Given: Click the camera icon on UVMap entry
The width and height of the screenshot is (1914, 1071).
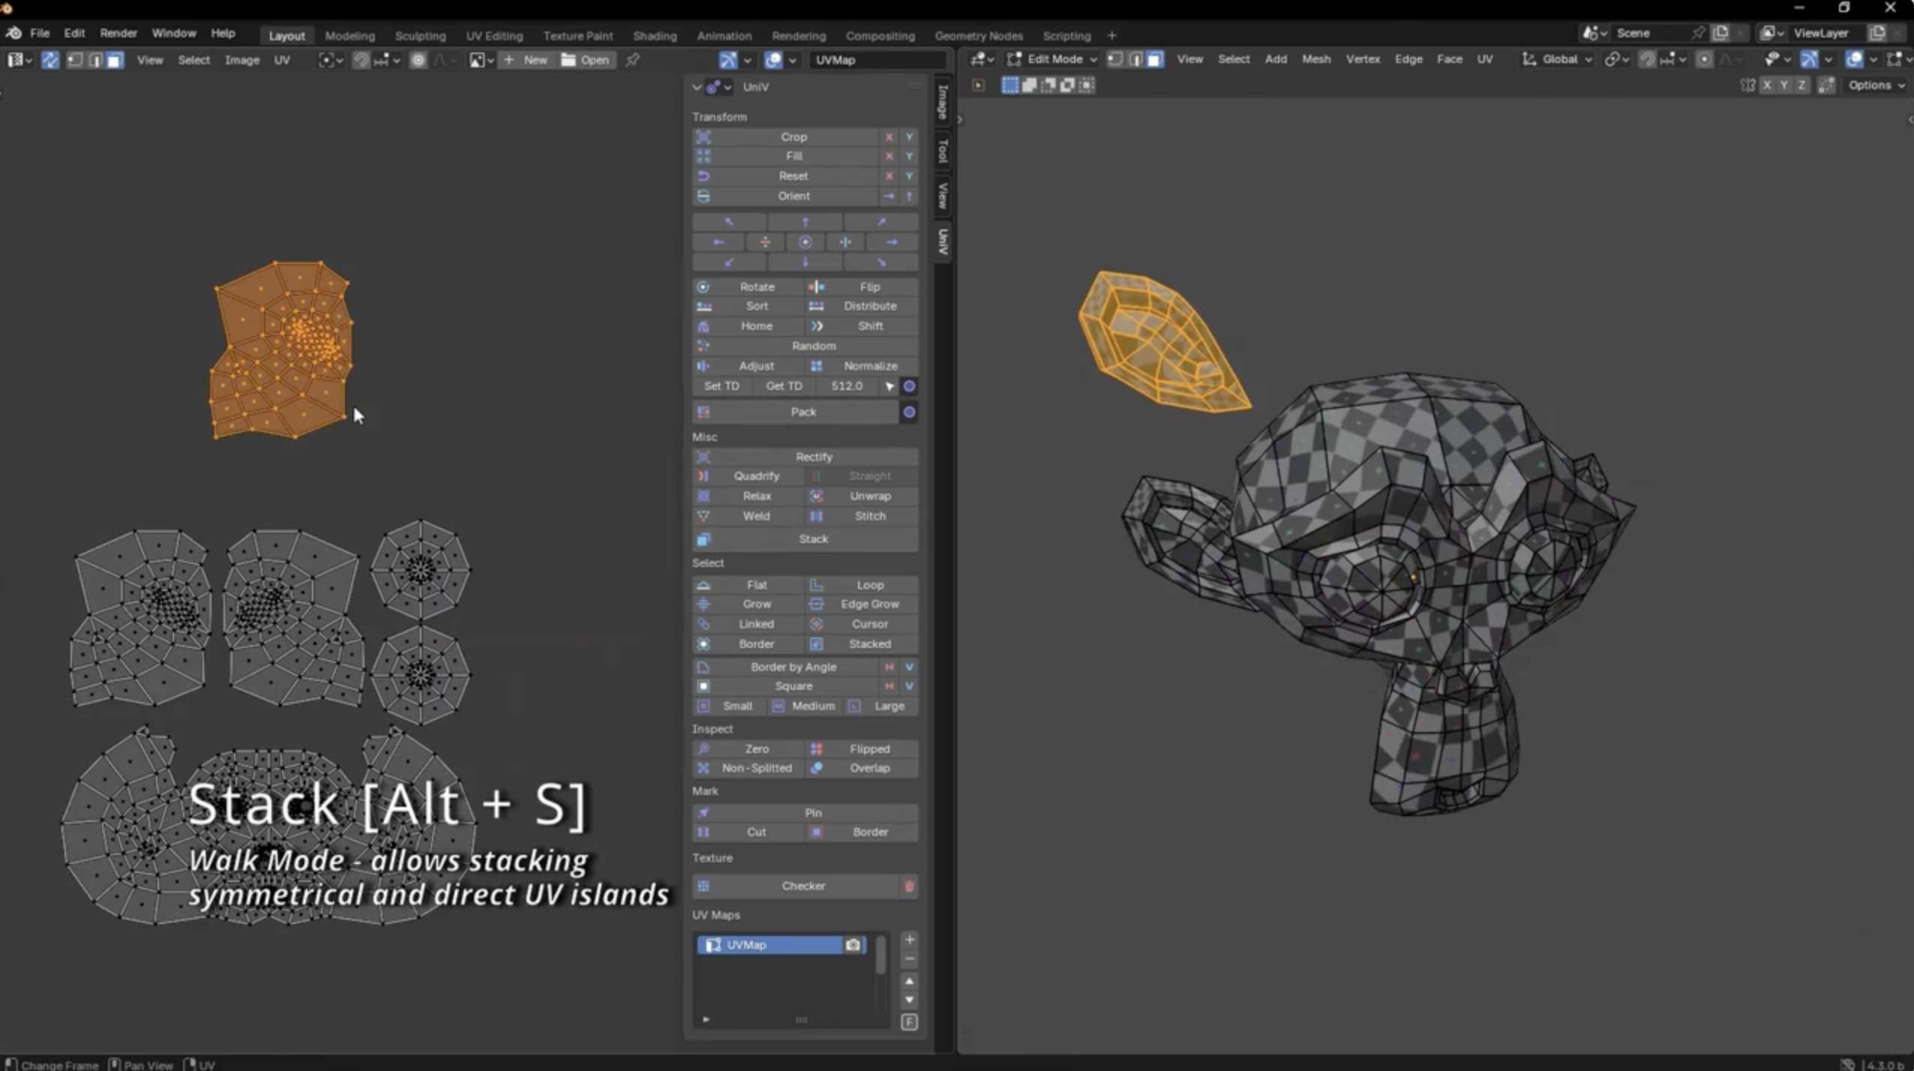Looking at the screenshot, I should click(x=853, y=945).
